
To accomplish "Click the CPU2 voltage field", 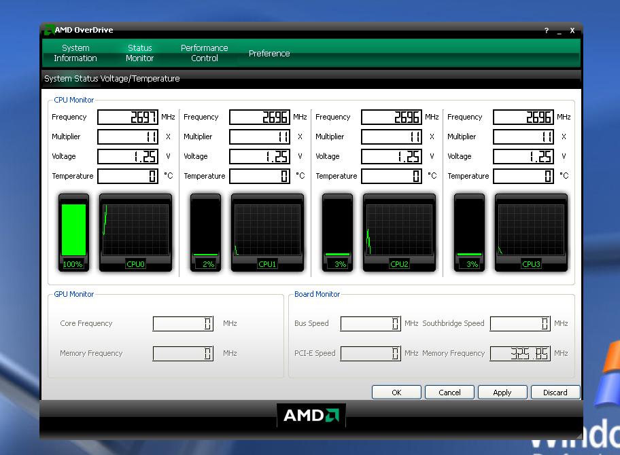I will (x=392, y=156).
